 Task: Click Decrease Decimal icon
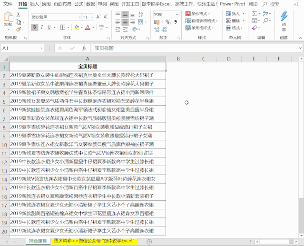tap(164, 30)
